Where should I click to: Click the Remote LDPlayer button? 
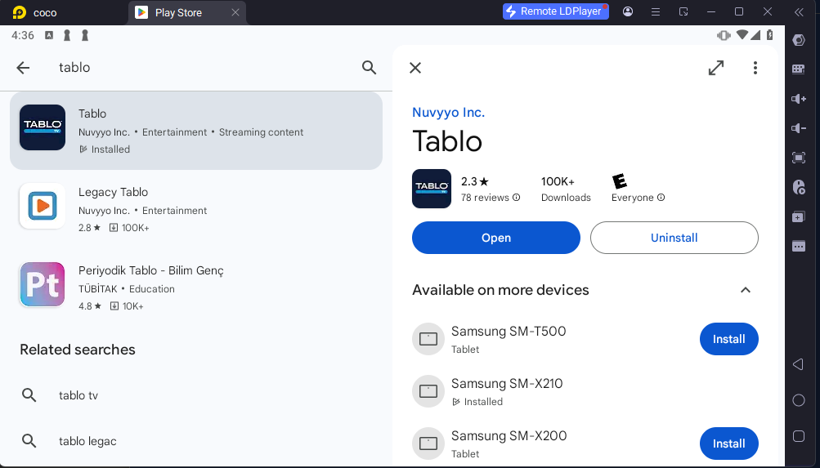coord(555,11)
